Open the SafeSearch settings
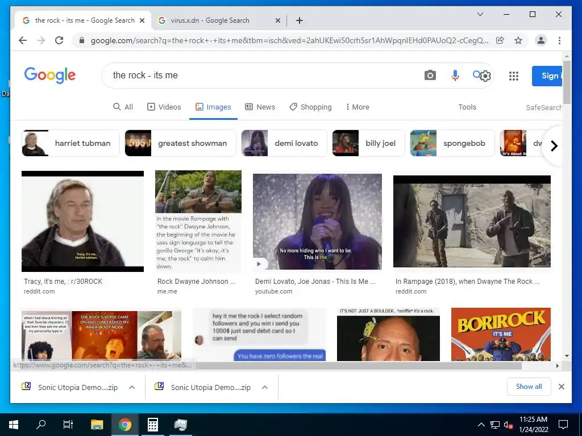The width and height of the screenshot is (582, 436). point(544,107)
